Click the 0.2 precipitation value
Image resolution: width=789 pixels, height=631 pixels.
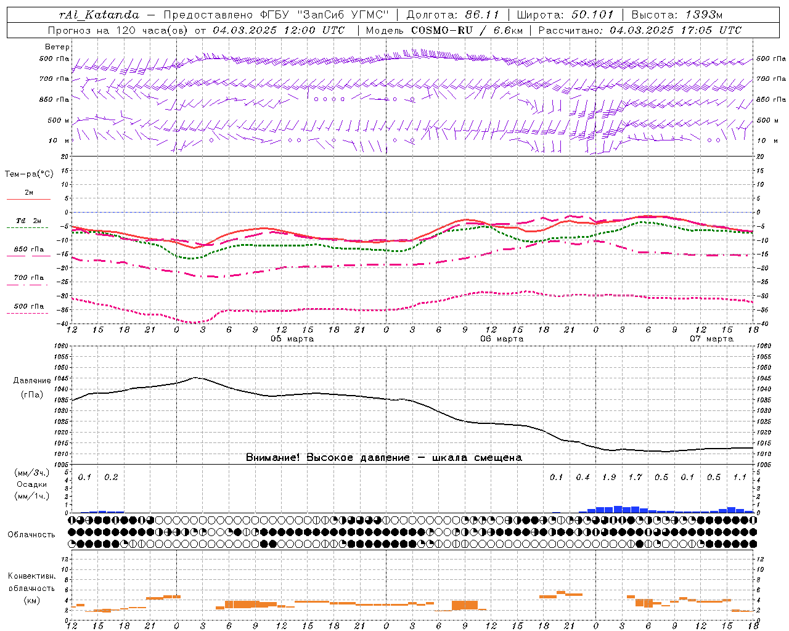(x=111, y=477)
